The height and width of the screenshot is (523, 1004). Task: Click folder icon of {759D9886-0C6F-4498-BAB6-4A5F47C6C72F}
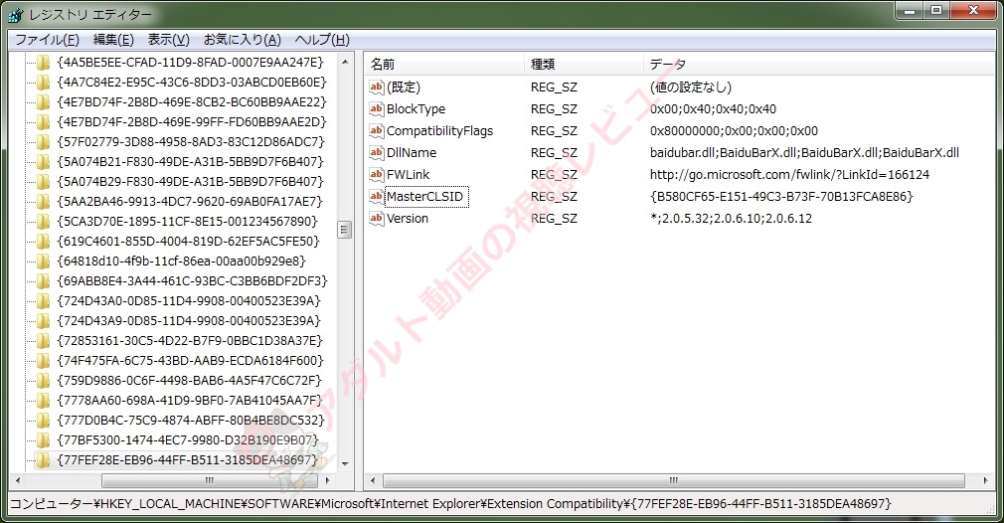[43, 380]
